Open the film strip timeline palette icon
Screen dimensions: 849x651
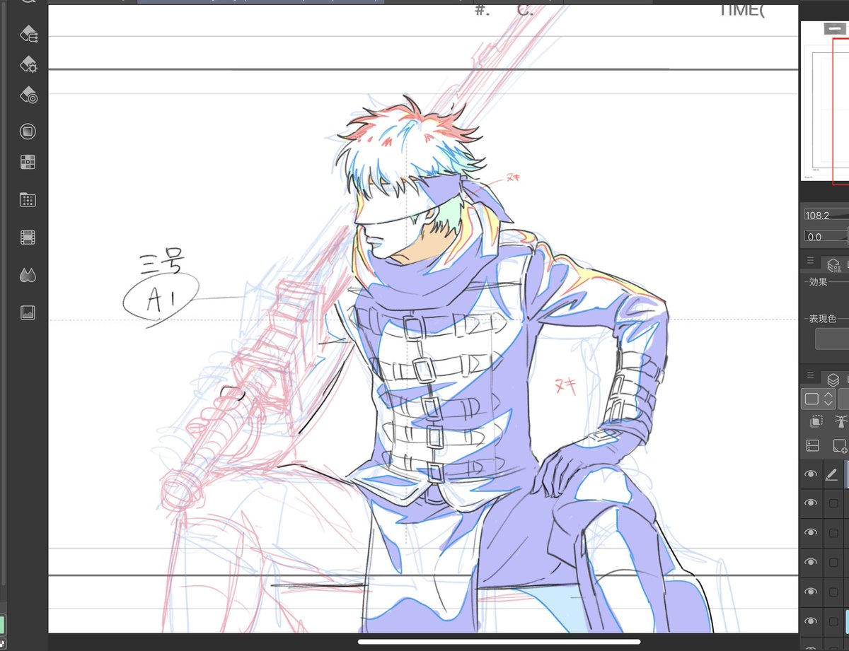point(28,237)
